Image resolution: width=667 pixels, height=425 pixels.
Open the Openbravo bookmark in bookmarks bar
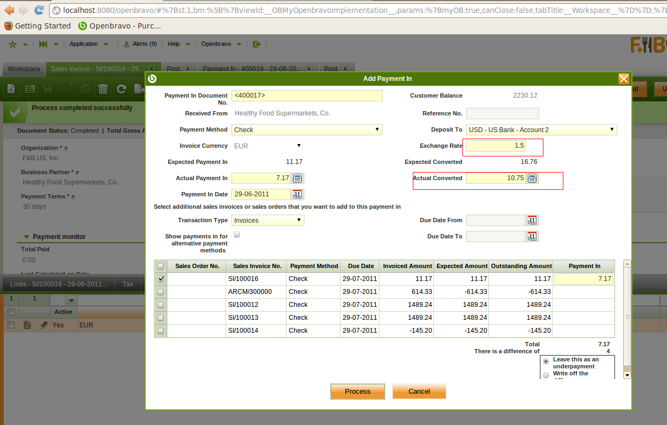119,26
